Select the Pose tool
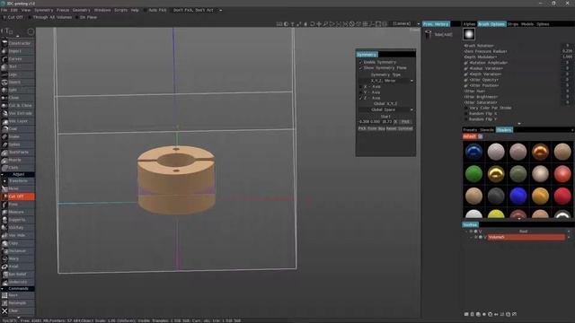 [18, 205]
